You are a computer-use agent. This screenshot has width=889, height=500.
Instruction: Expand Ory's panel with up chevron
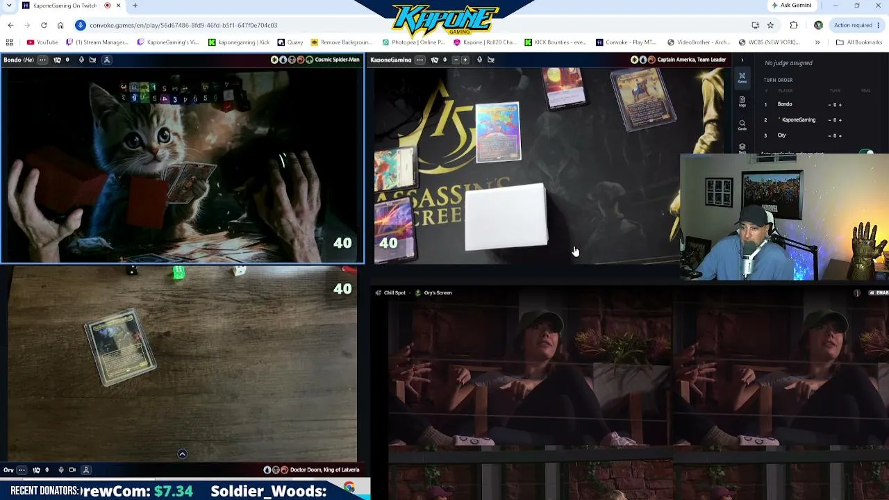click(182, 454)
